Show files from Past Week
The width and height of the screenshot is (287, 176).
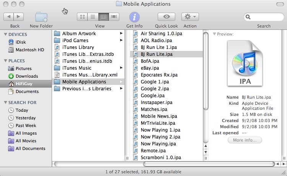22,125
